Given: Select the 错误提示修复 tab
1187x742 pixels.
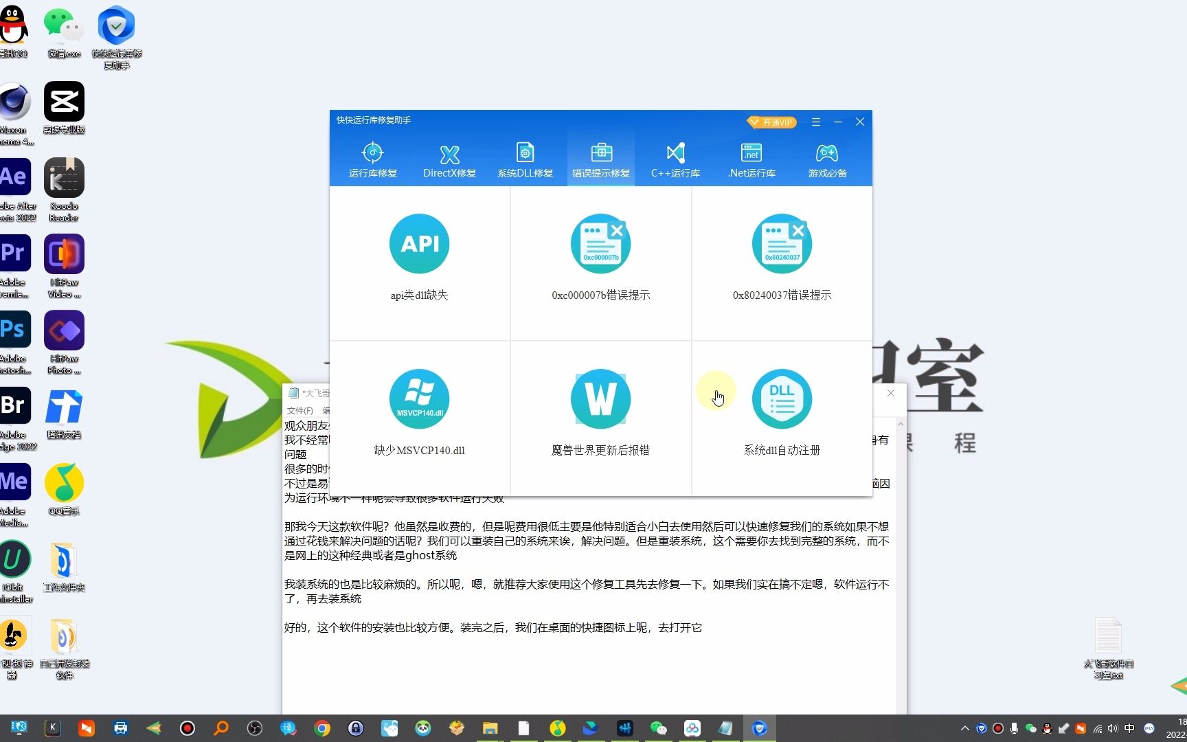Looking at the screenshot, I should click(x=601, y=160).
